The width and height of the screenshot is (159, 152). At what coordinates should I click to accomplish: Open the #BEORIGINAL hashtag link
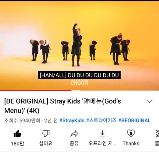[134, 121]
